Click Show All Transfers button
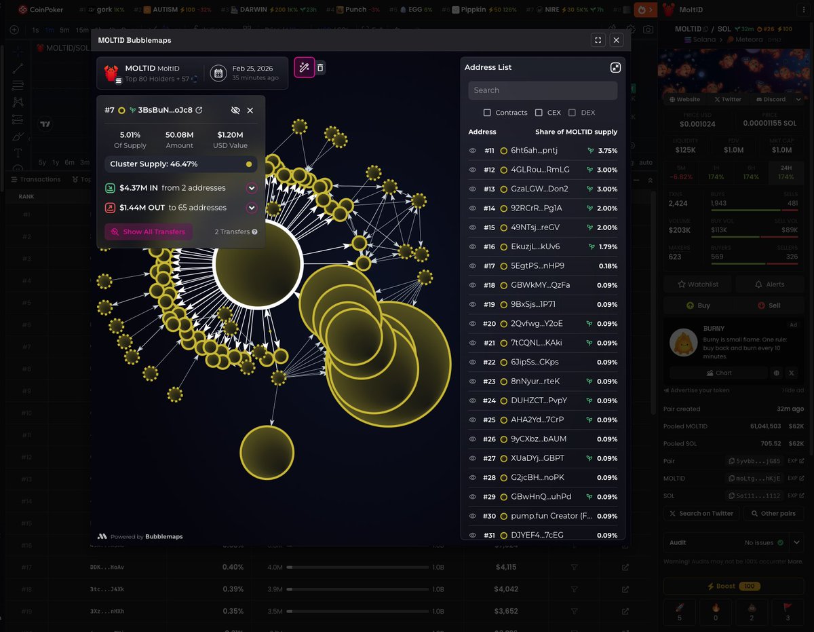This screenshot has height=632, width=814. (x=149, y=232)
